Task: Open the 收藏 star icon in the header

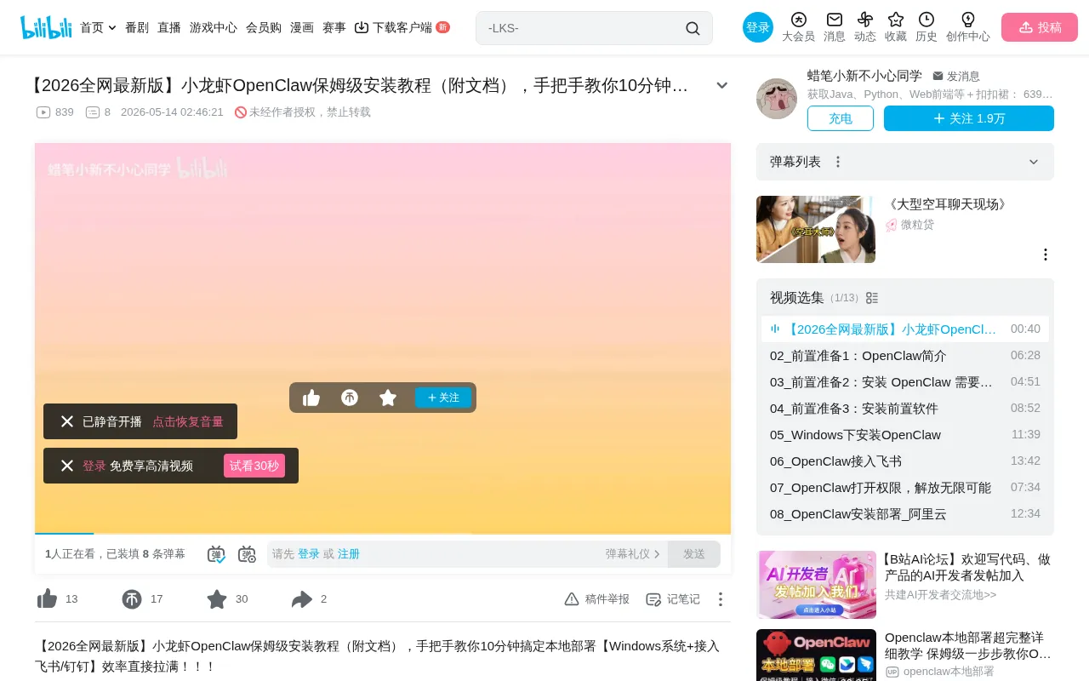Action: [896, 20]
